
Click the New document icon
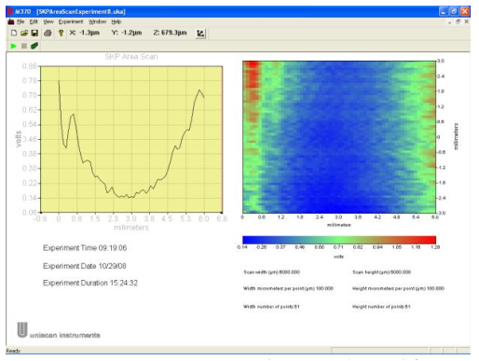coord(14,33)
